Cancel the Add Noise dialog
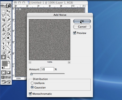The height and width of the screenshot is (100, 122). (x=82, y=27)
